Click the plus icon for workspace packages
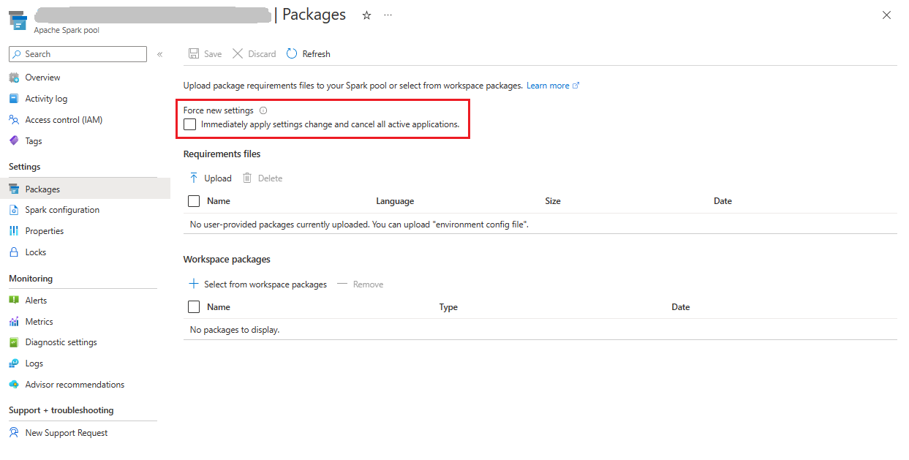Viewport: 909px width, 460px height. coord(194,284)
